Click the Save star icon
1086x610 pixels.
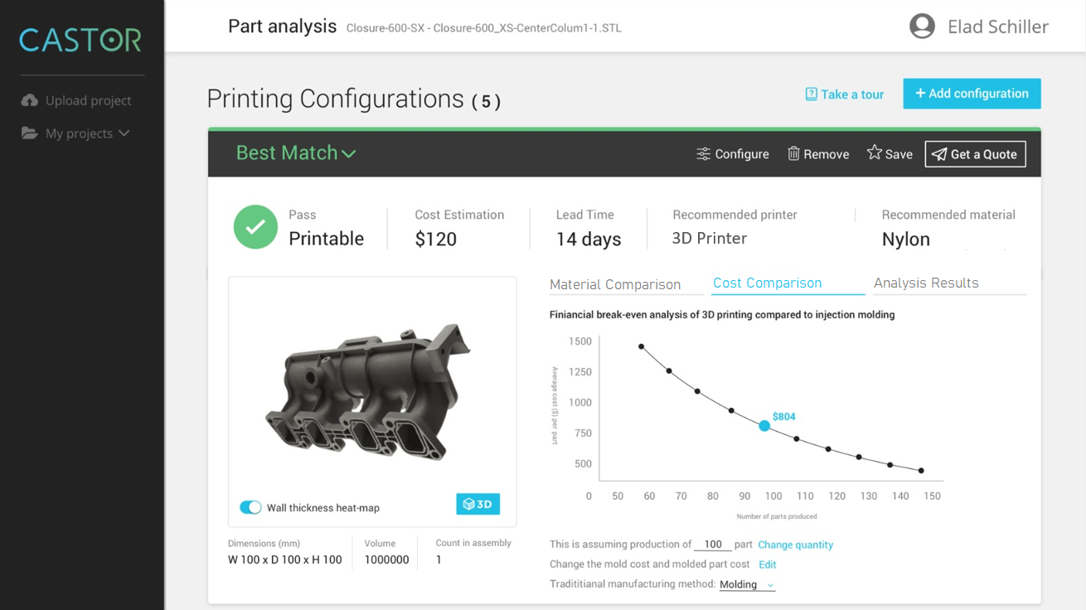click(x=874, y=152)
